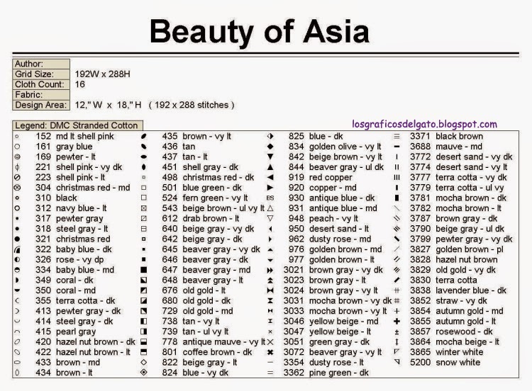Click the 5200 snow white entry
This screenshot has width=532, height=391.
point(445,362)
